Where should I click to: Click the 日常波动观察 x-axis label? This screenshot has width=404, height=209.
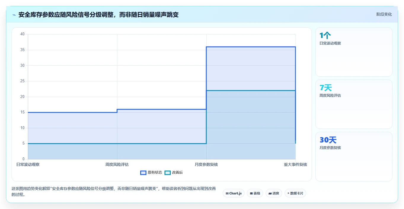pyautogui.click(x=28, y=164)
